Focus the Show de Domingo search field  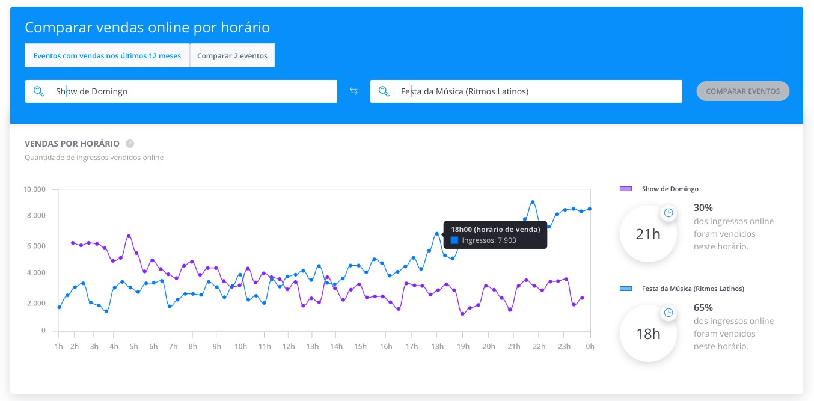pos(181,91)
